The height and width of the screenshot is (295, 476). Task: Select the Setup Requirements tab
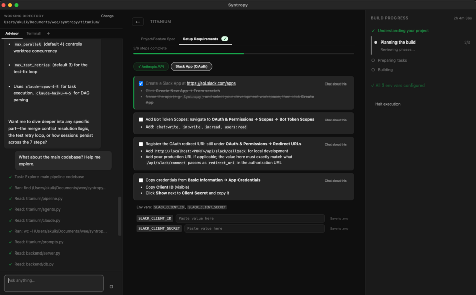(x=201, y=39)
